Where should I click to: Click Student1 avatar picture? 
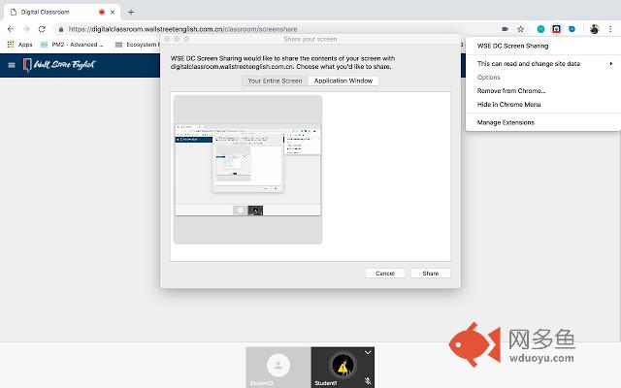343,365
